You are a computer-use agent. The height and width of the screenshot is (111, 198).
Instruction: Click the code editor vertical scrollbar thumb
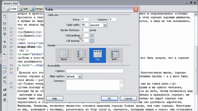(196, 70)
